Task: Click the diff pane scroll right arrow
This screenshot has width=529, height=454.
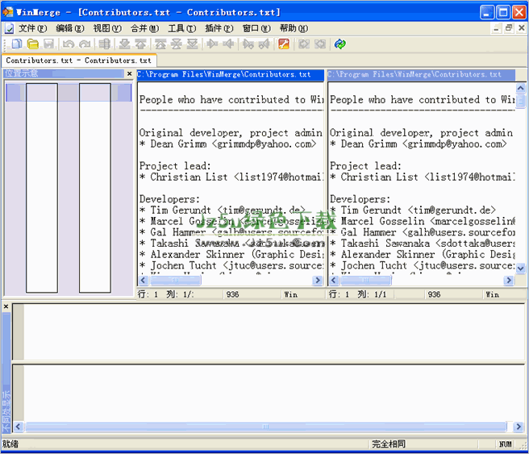Action: point(519,427)
